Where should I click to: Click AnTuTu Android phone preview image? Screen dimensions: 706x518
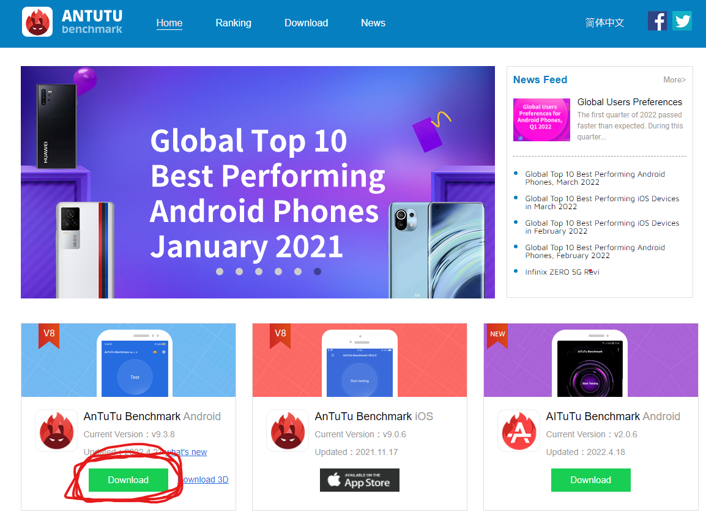[x=135, y=363]
